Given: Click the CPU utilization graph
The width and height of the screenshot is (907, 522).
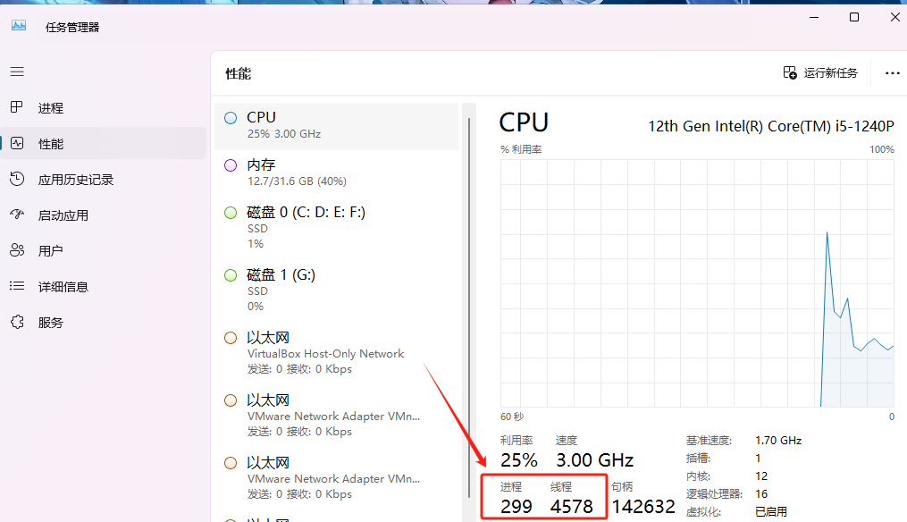Looking at the screenshot, I should pos(697,283).
